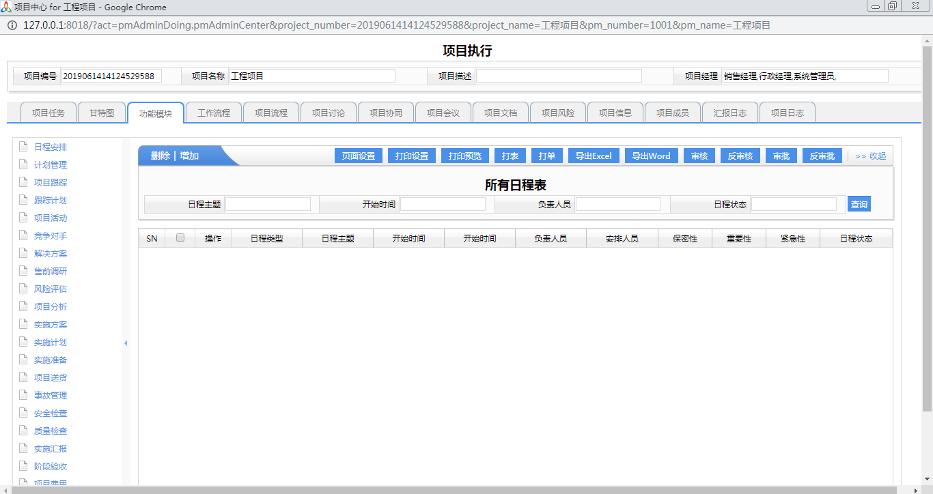The width and height of the screenshot is (933, 494).
Task: Collapse the left sidebar with the arrow handle
Action: pyautogui.click(x=126, y=343)
